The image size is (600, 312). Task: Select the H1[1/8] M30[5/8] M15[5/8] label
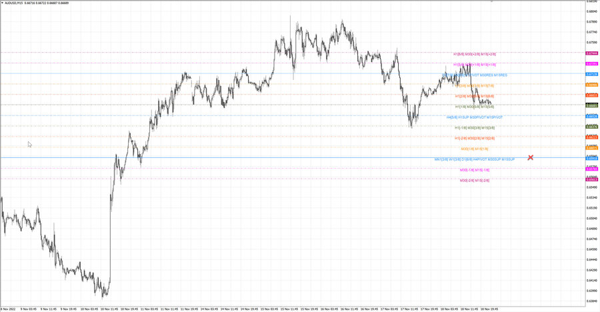tap(475, 107)
